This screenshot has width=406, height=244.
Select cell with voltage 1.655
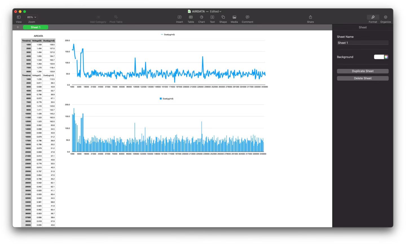click(37, 56)
